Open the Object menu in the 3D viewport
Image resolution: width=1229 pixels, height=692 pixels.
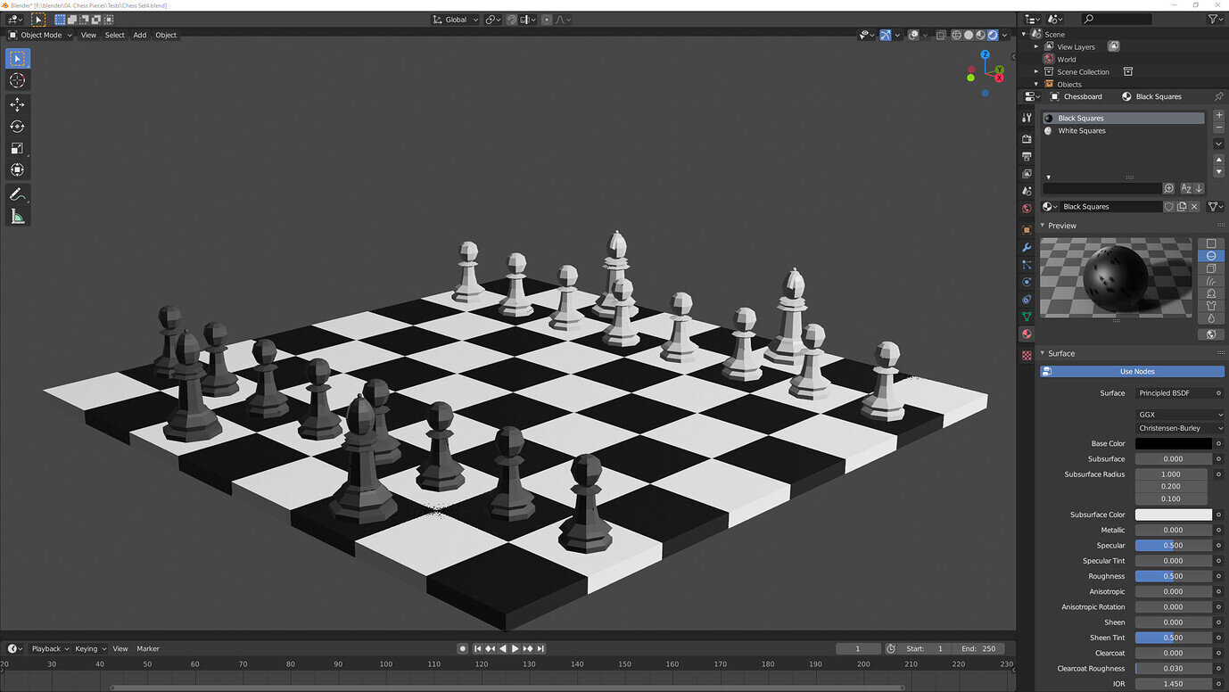[x=166, y=35]
